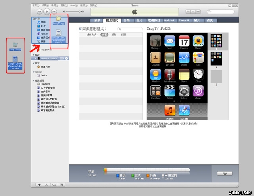Screen dimensions: 254x196
Task: Click the apps list search field
Action: pos(130,29)
